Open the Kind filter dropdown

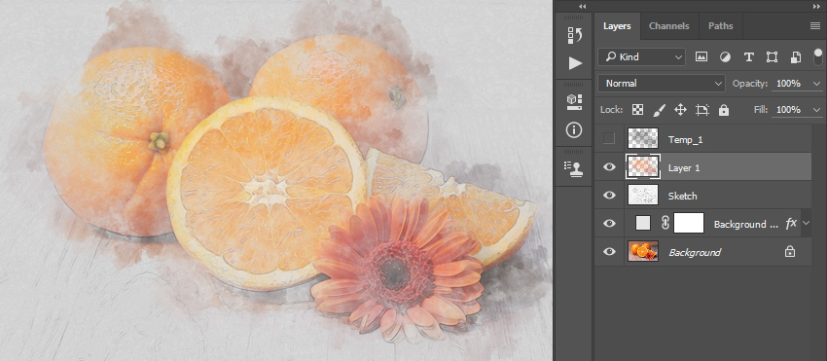tap(641, 57)
